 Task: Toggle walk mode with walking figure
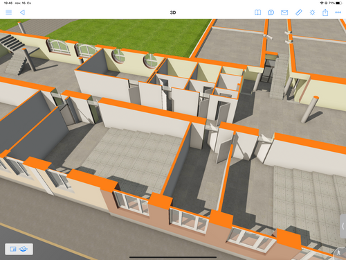pyautogui.click(x=339, y=253)
